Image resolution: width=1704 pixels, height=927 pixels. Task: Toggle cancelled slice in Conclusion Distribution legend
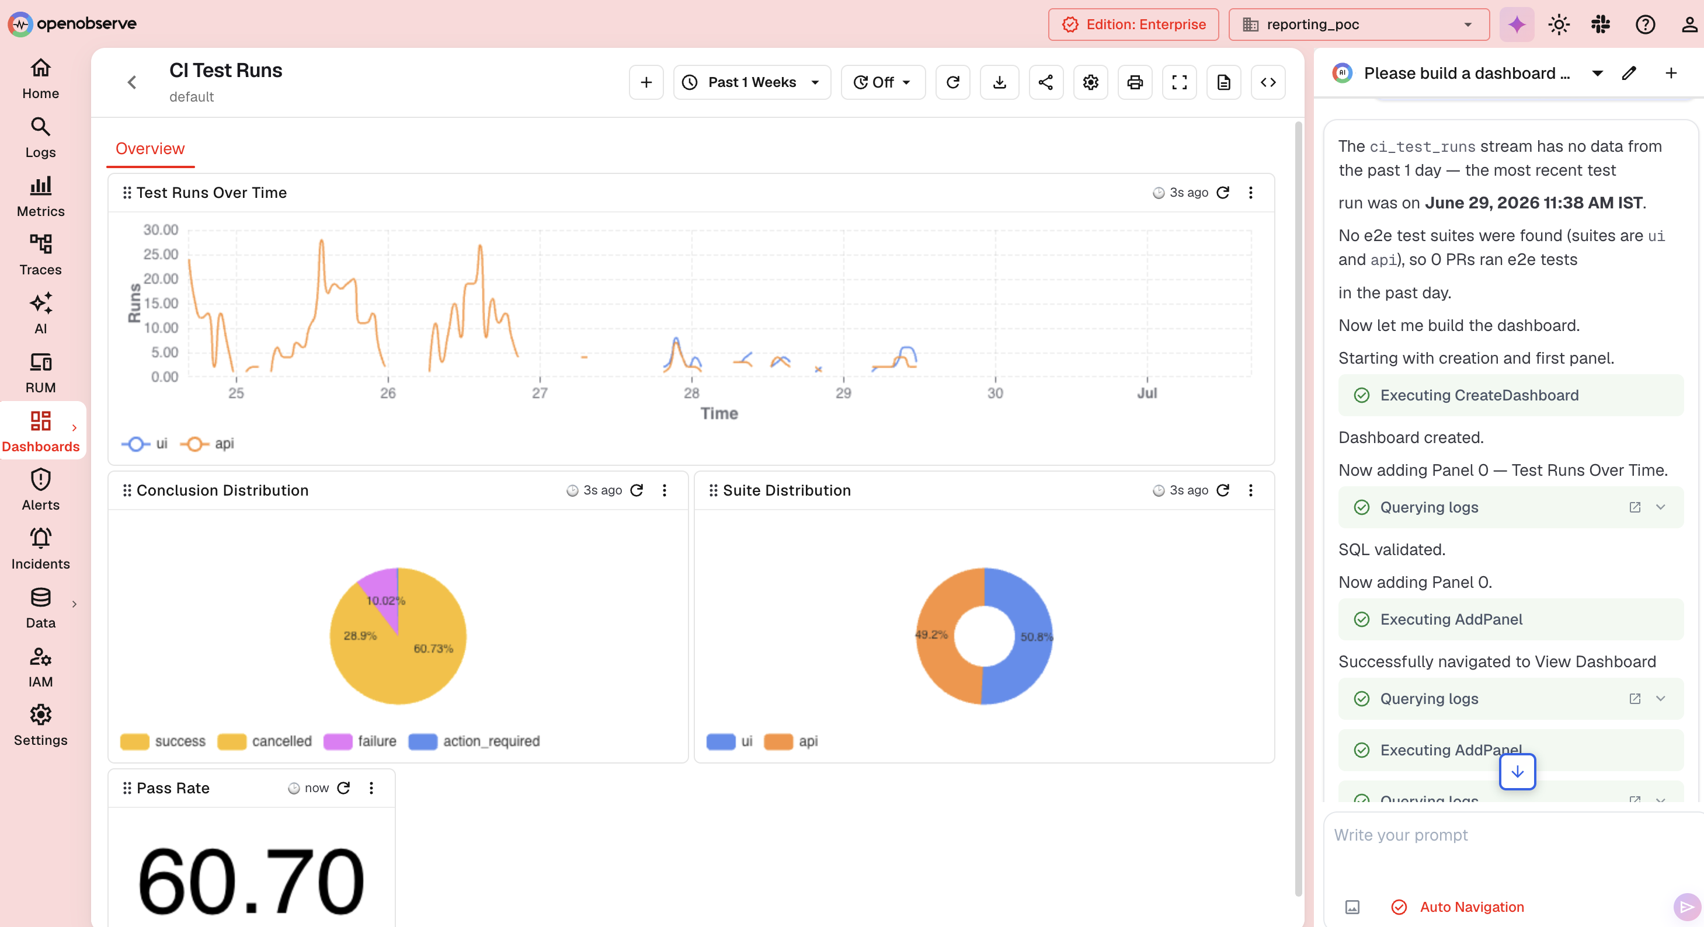tap(265, 741)
